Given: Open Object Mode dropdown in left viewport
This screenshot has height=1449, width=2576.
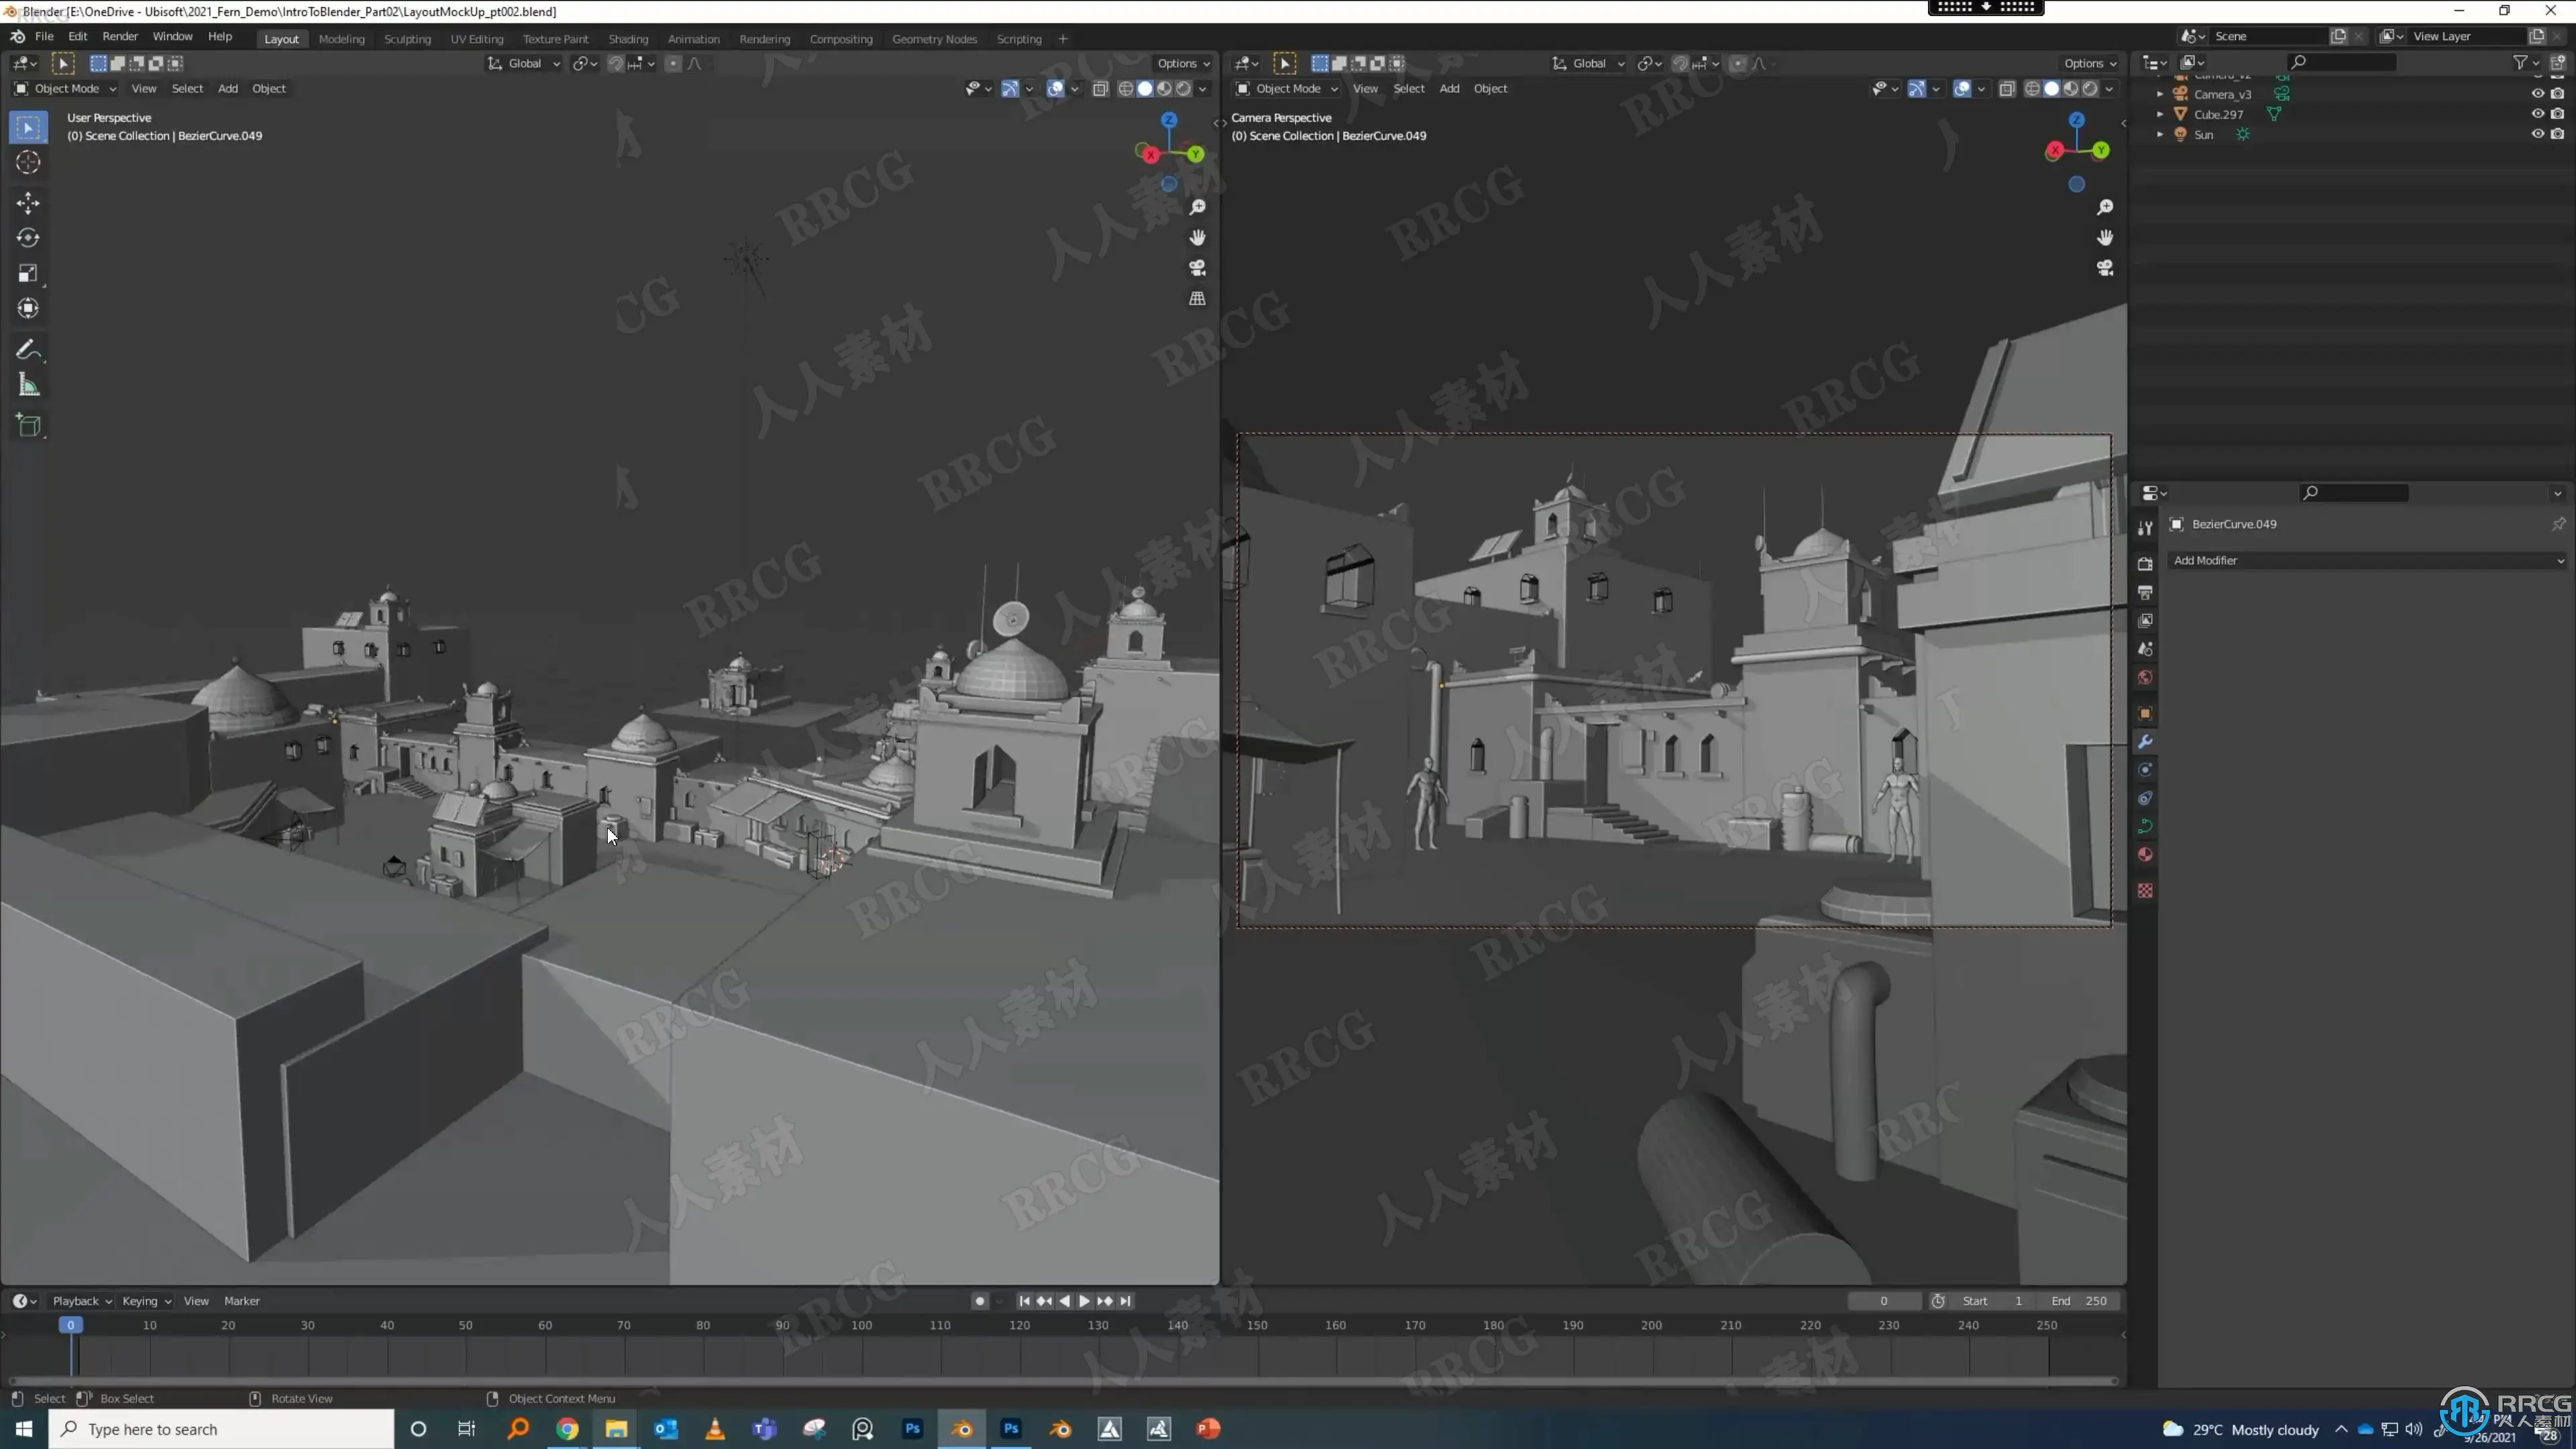Looking at the screenshot, I should (66, 88).
